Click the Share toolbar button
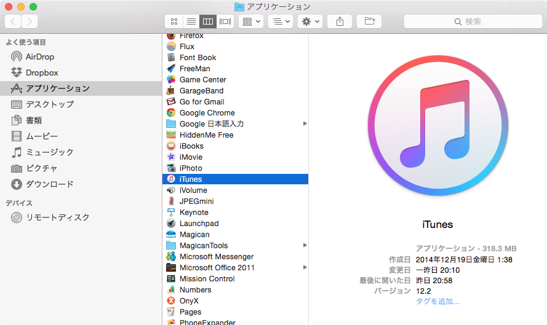Screen dimensions: 547x325 tap(340, 22)
